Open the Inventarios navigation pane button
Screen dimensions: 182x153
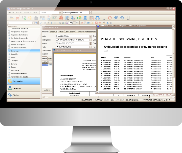pos(24,81)
